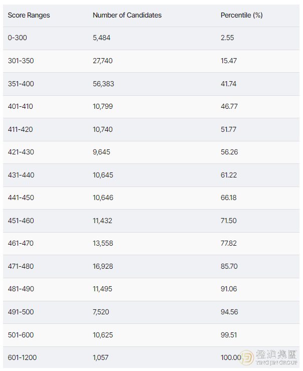Click the 10,625 candidates cell
Image resolution: width=303 pixels, height=371 pixels.
[103, 335]
